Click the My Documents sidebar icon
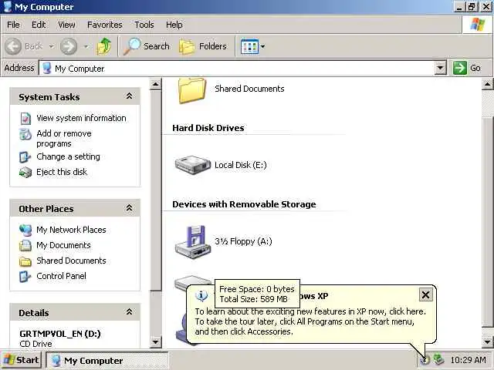Screen dimensions: 494x370 coord(25,245)
